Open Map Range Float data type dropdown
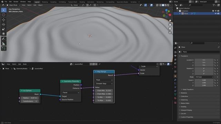The width and height of the screenshot is (221, 124). pyautogui.click(x=104, y=80)
